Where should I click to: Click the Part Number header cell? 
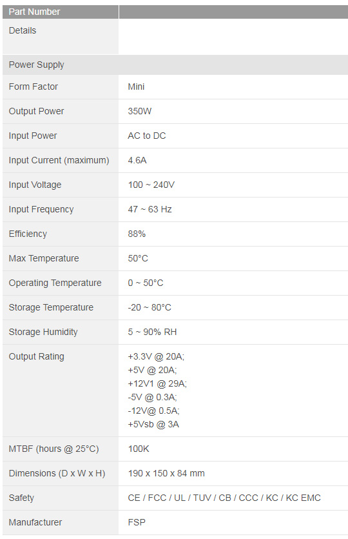[x=61, y=12]
